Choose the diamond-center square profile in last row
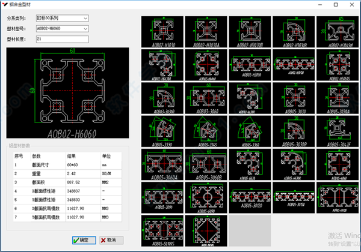This screenshot has height=252, width=361. pos(206,230)
